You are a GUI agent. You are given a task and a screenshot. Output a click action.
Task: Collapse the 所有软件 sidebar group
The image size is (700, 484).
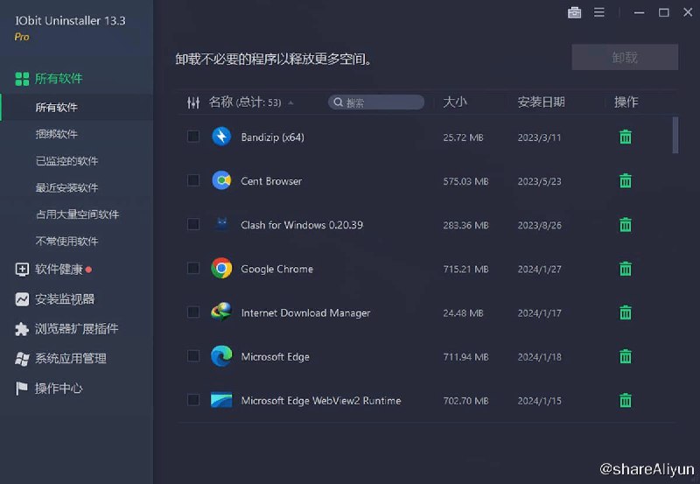coord(59,79)
